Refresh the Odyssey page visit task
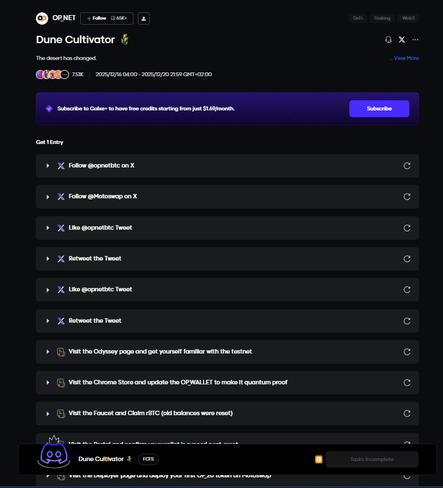The width and height of the screenshot is (443, 488). coord(407,352)
